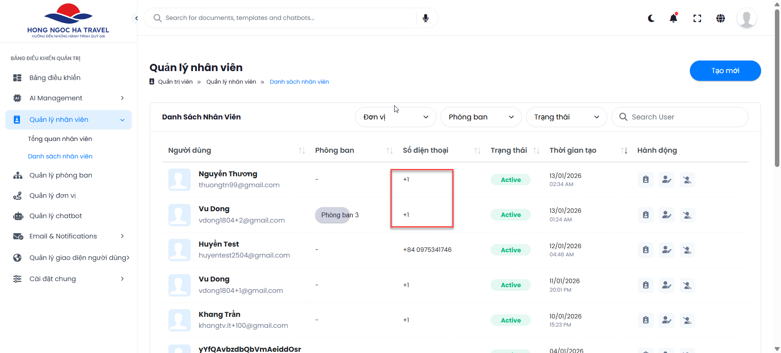This screenshot has height=353, width=781.
Task: Collapse the sidebar with the arrow
Action: click(x=136, y=18)
